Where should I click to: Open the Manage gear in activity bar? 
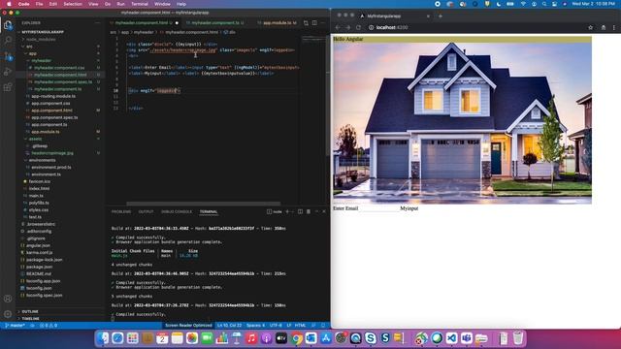[x=8, y=314]
